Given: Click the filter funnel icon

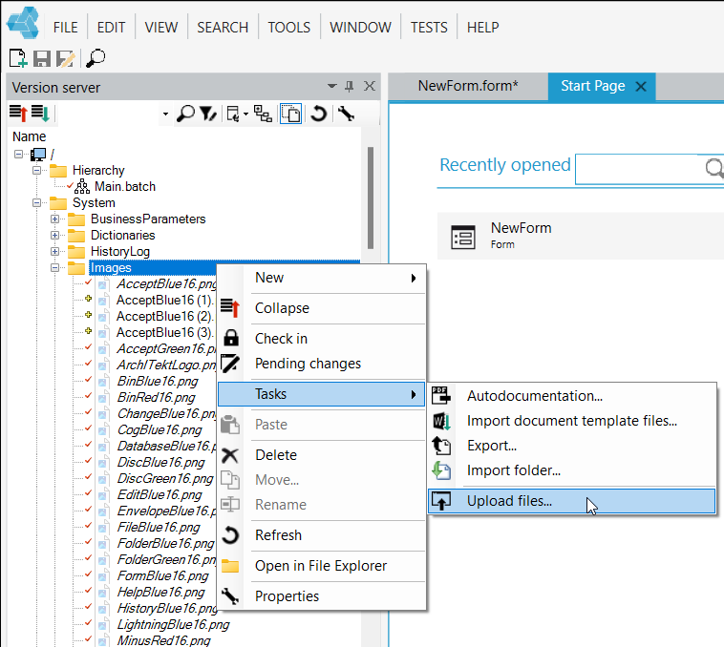Looking at the screenshot, I should (x=208, y=114).
